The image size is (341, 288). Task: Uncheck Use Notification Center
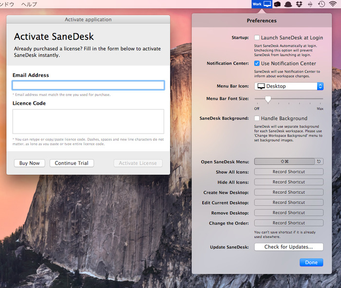[x=257, y=63]
